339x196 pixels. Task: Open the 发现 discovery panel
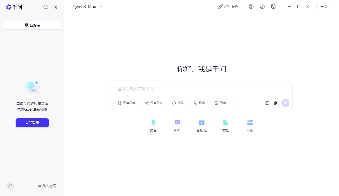[x=250, y=125]
